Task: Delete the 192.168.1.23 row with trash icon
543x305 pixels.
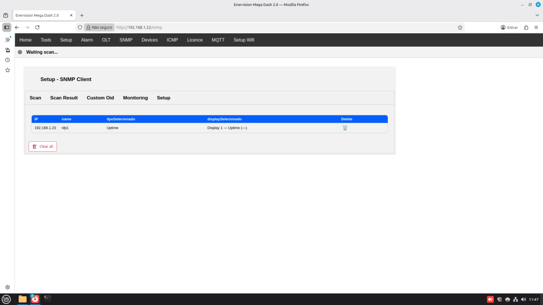Action: point(345,128)
